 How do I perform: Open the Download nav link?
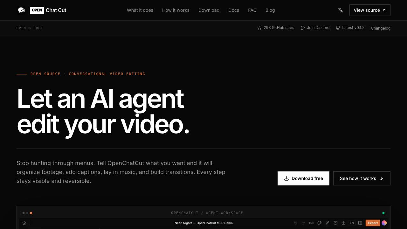[209, 10]
